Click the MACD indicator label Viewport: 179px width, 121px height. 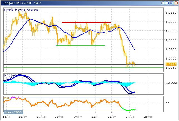8,76
